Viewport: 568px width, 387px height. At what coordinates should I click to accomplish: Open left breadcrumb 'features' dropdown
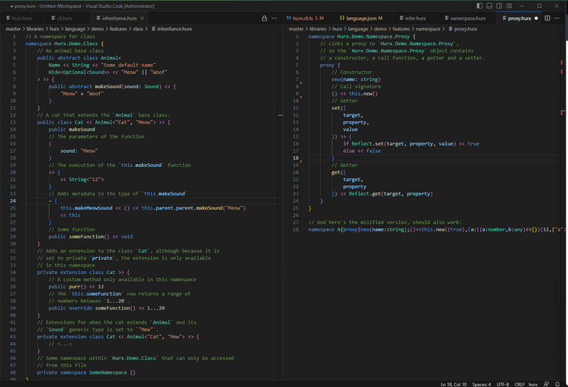118,29
